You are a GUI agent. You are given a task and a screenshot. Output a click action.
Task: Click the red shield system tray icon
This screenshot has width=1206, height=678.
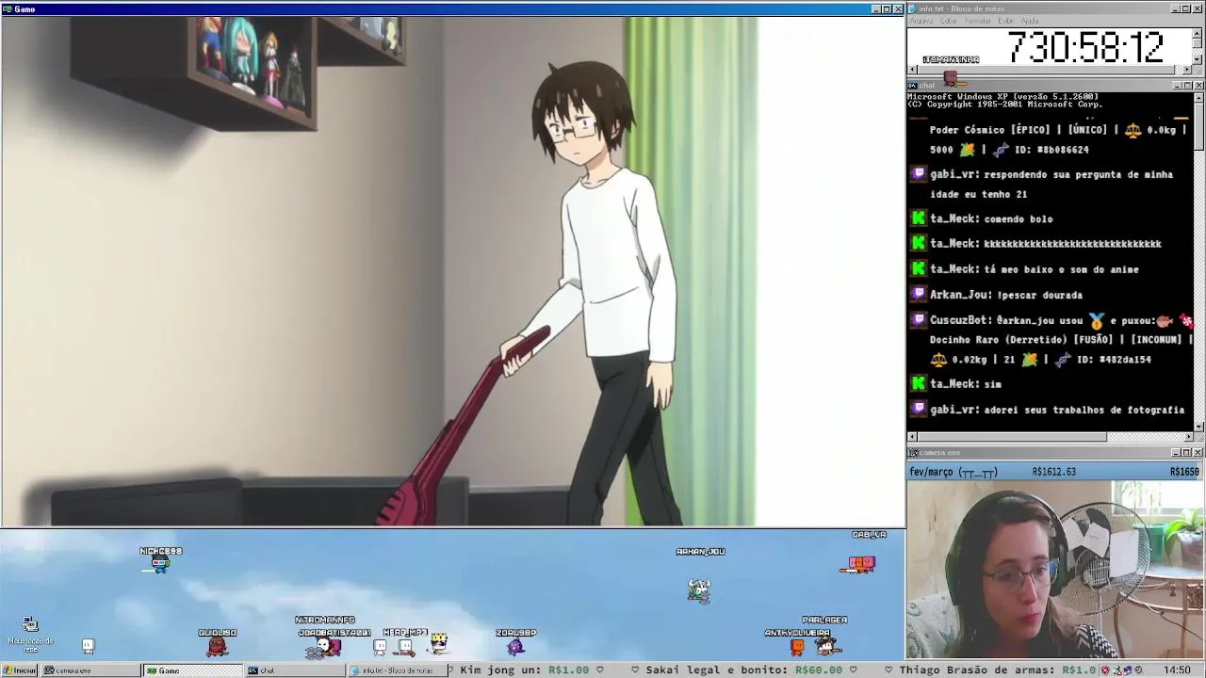coord(1105,670)
